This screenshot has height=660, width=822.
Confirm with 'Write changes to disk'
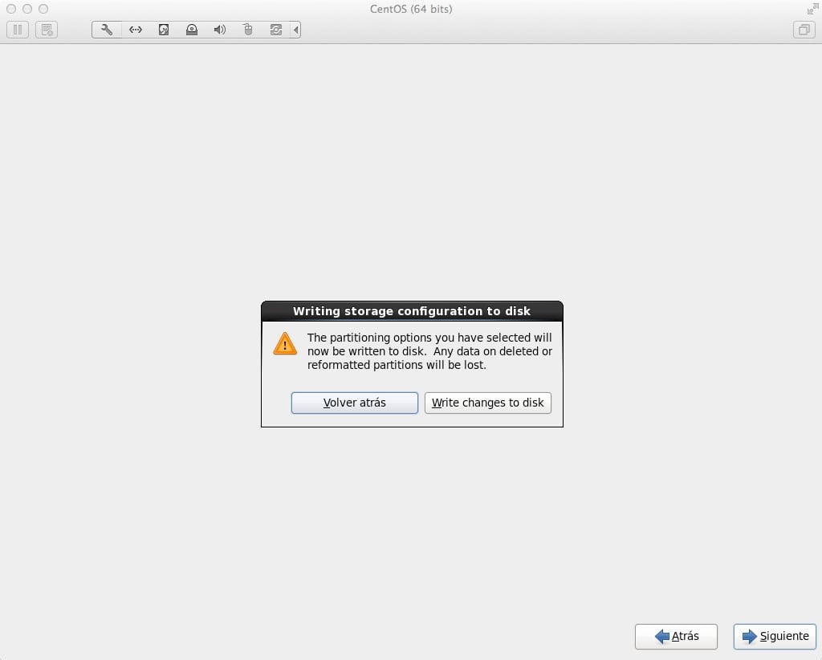click(487, 403)
